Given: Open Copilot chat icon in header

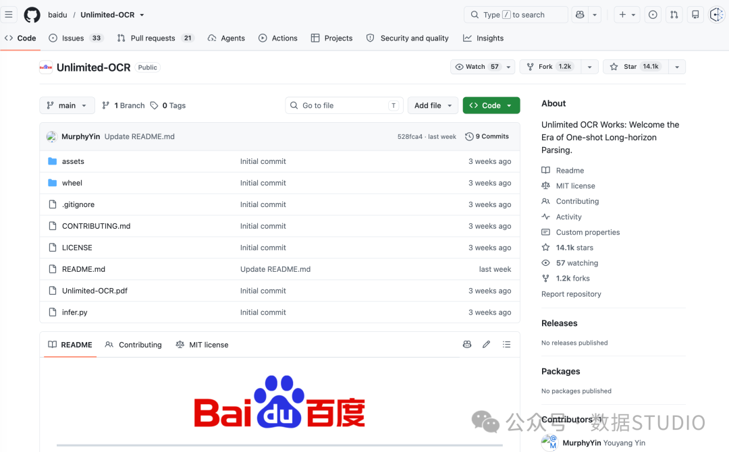Looking at the screenshot, I should [x=580, y=15].
